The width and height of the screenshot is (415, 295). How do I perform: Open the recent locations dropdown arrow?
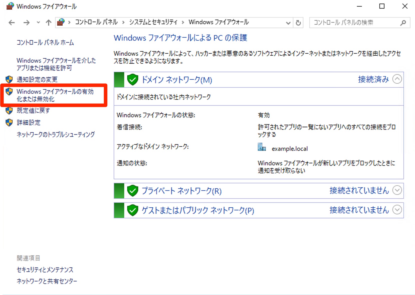coord(38,23)
